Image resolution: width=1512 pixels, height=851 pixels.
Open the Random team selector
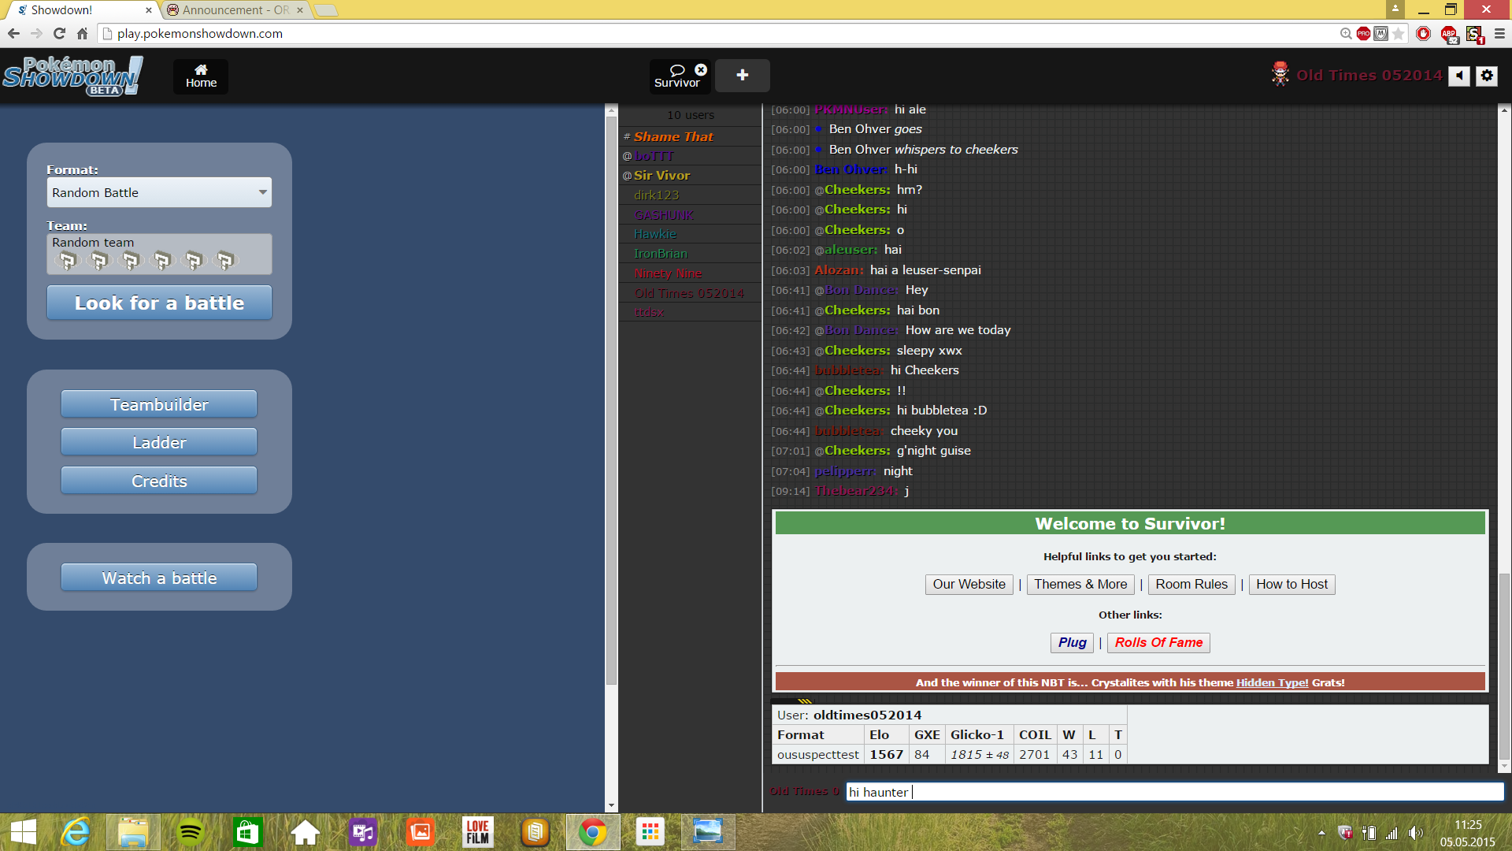[x=159, y=254]
